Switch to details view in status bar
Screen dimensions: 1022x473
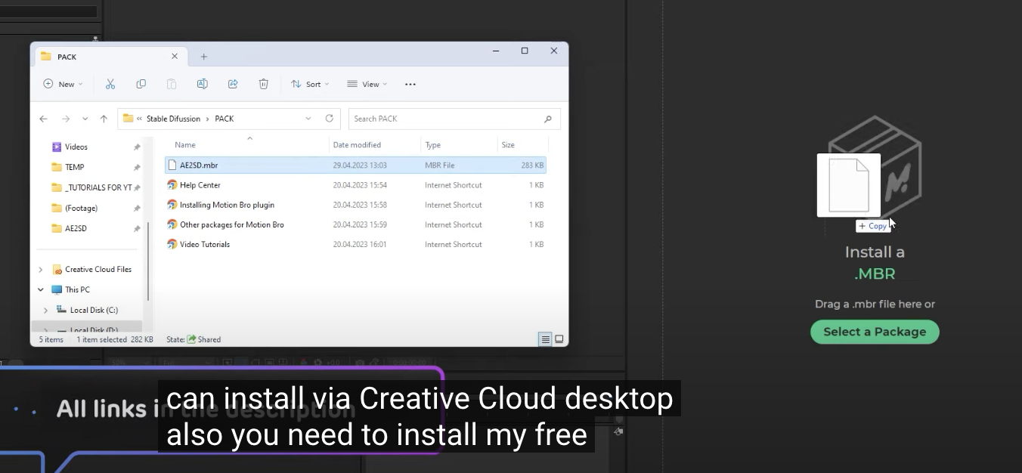pyautogui.click(x=545, y=339)
